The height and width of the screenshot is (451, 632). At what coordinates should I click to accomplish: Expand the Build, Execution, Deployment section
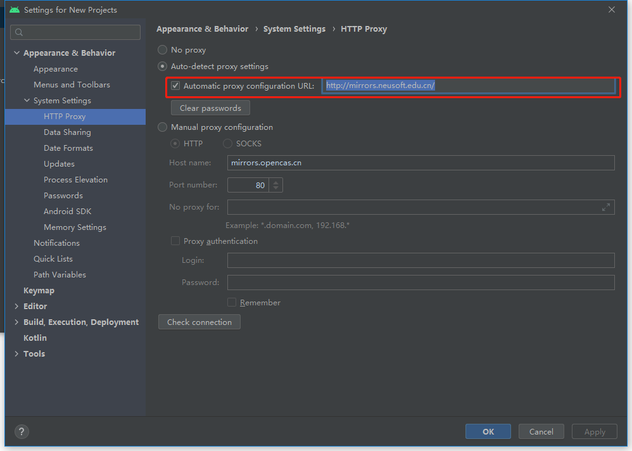pos(16,322)
